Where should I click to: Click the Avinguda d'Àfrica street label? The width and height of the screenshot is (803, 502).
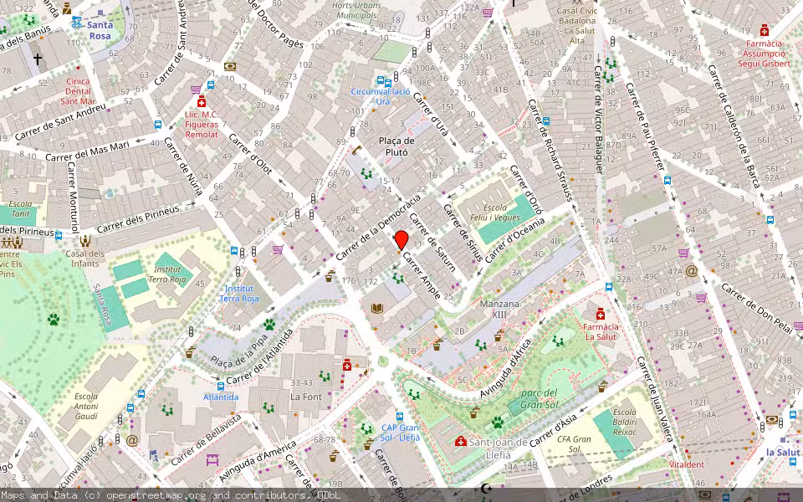pos(507,367)
